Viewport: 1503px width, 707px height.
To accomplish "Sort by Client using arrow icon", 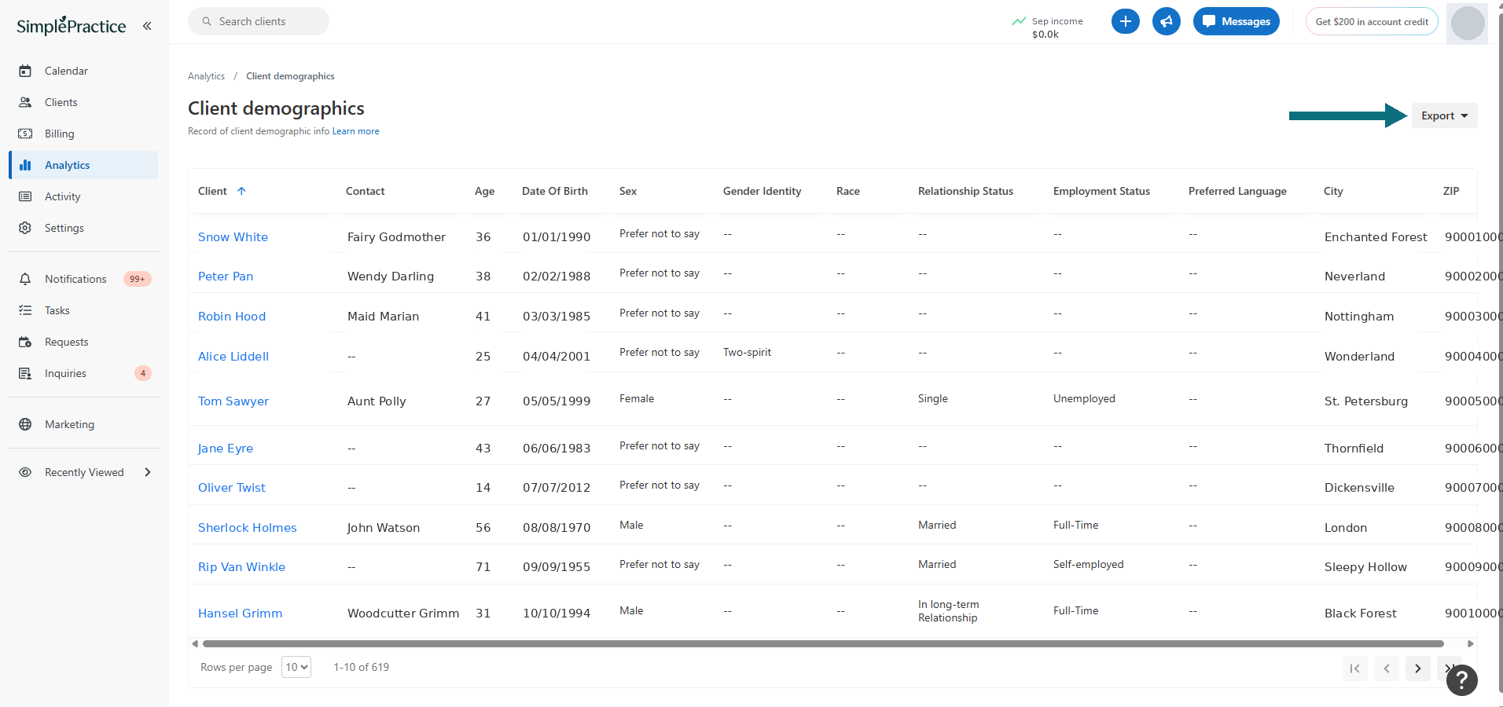I will coord(241,191).
